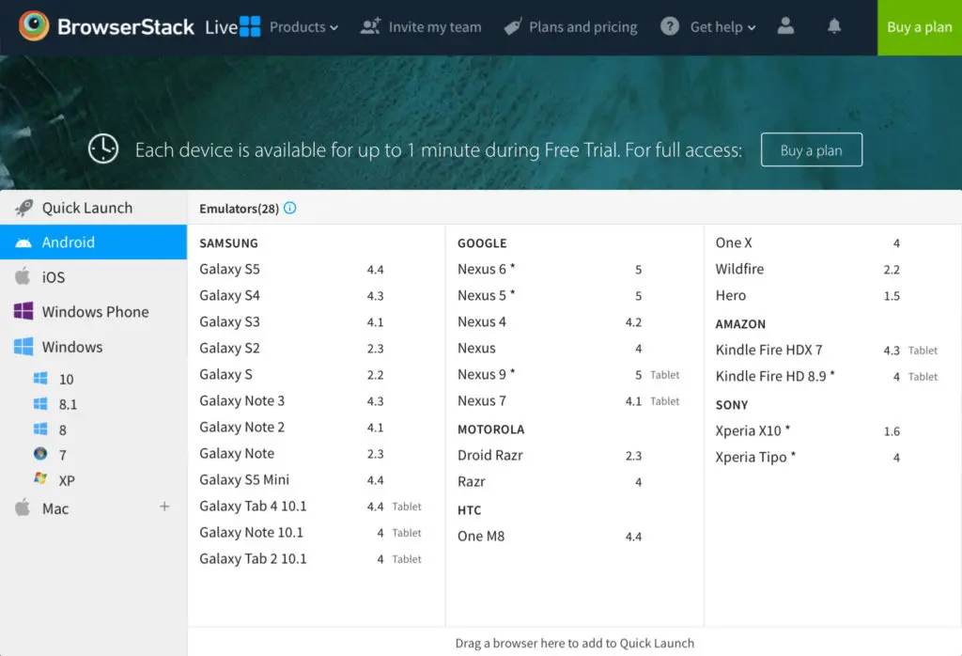The height and width of the screenshot is (656, 962).
Task: Launch the Nexus 6 emulator
Action: [x=549, y=270]
